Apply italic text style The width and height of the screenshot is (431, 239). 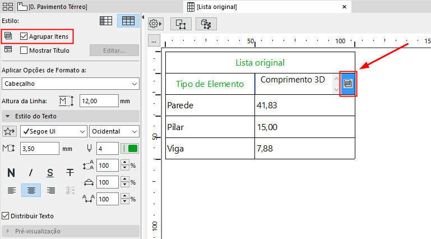(31, 172)
